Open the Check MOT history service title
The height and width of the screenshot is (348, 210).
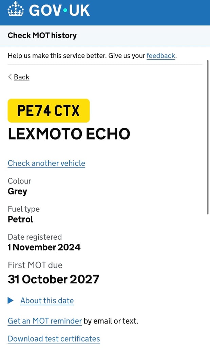(x=42, y=35)
